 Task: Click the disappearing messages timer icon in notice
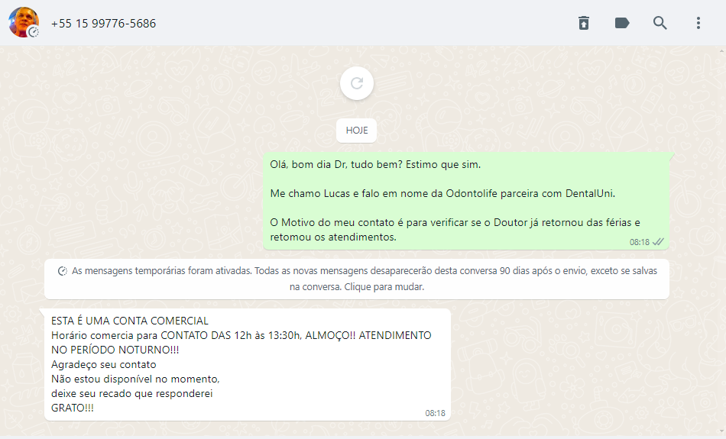(63, 271)
